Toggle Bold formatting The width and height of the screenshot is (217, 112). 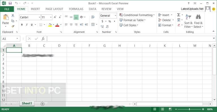(22, 25)
